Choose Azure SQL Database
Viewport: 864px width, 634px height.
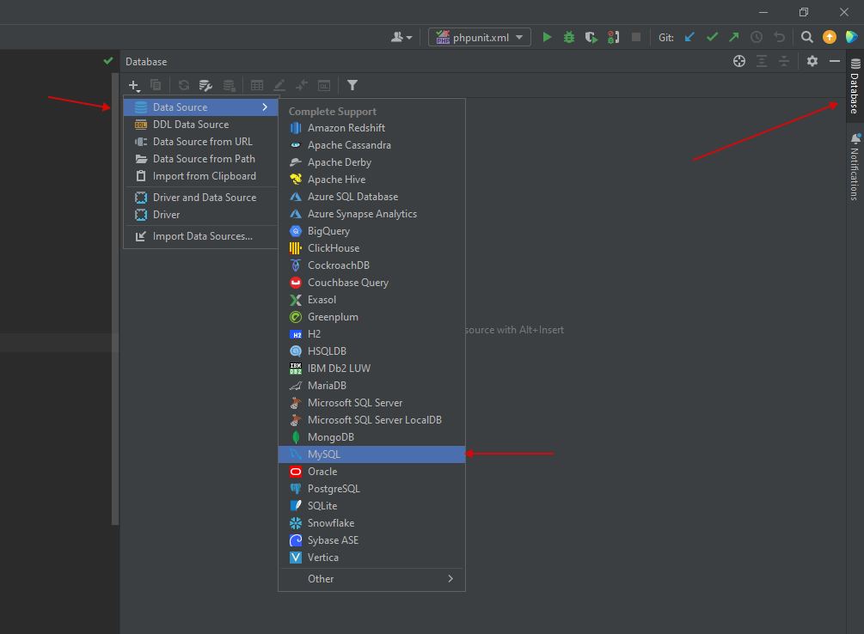[372, 197]
